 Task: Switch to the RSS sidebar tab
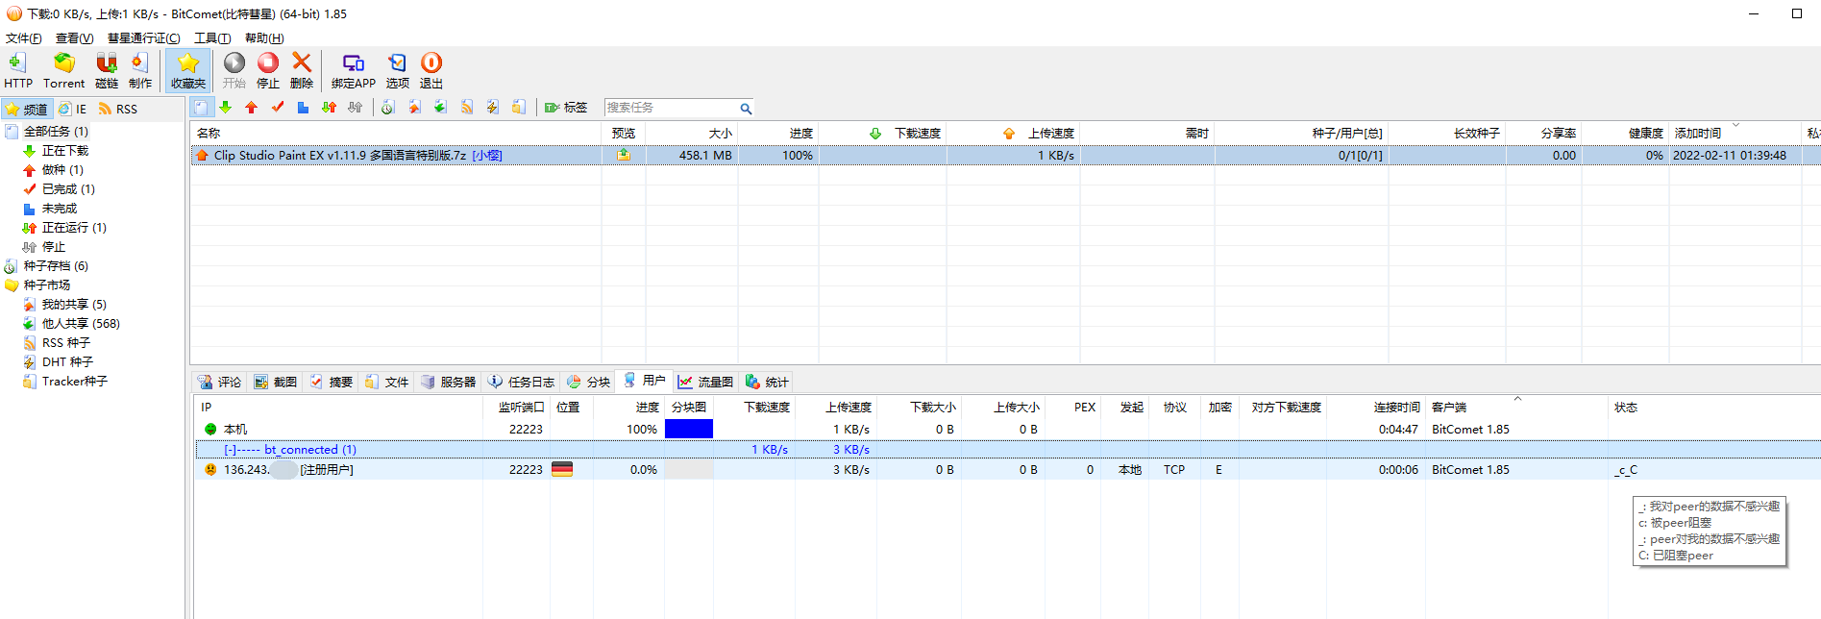click(117, 110)
